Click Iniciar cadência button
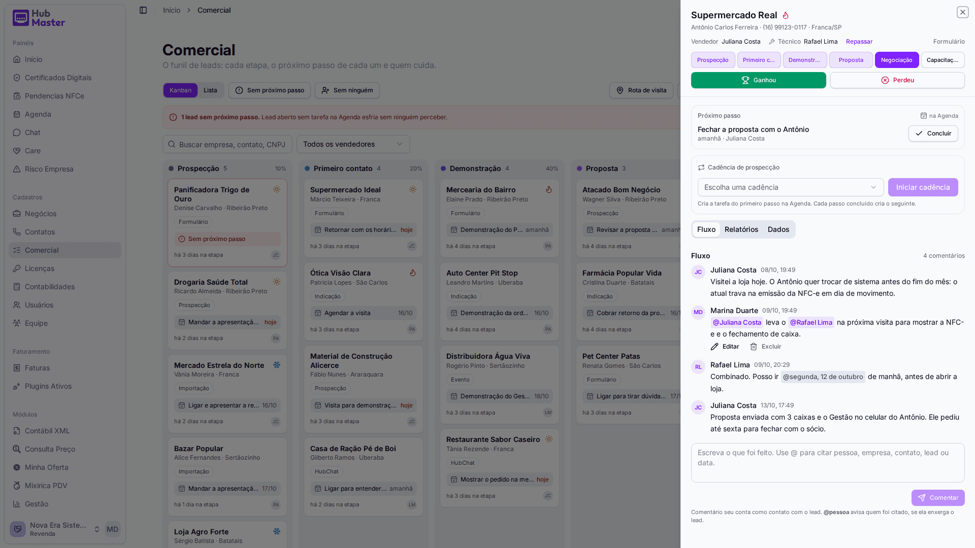Image resolution: width=975 pixels, height=548 pixels. (923, 187)
